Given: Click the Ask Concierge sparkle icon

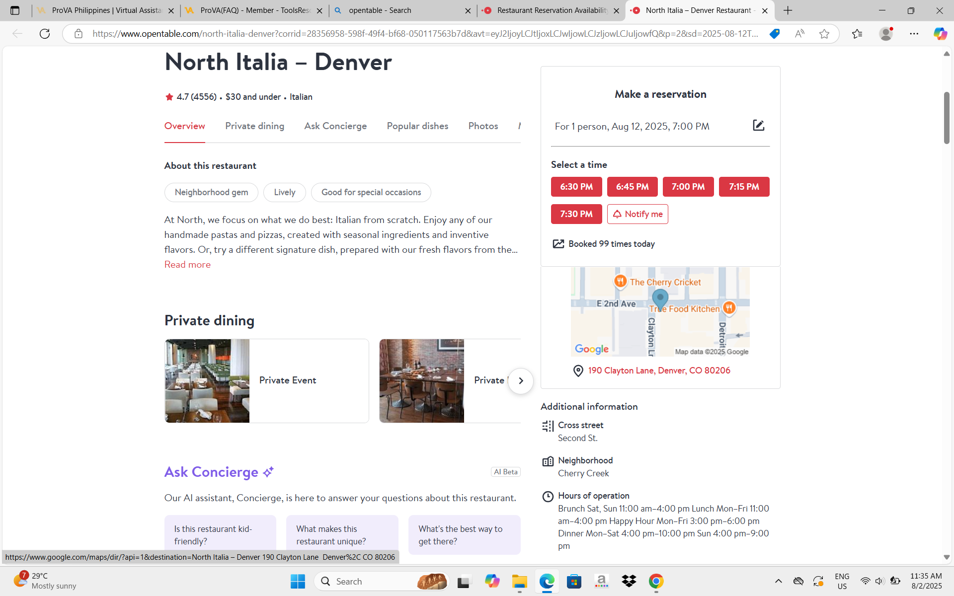Looking at the screenshot, I should (x=268, y=472).
